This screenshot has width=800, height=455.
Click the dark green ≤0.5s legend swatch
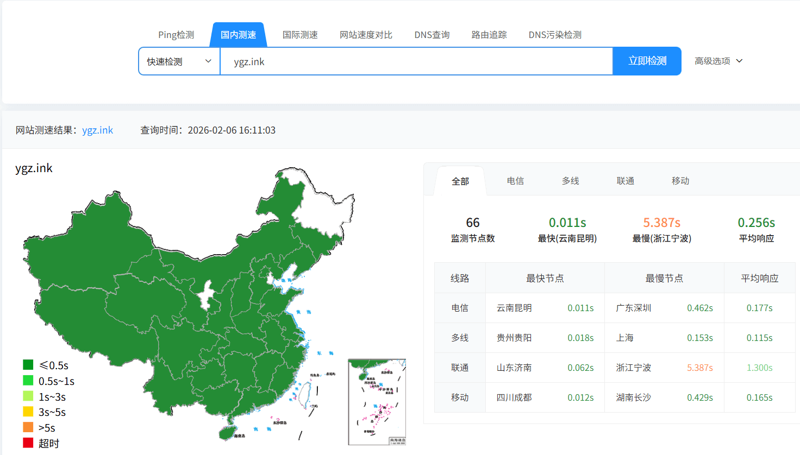click(28, 365)
